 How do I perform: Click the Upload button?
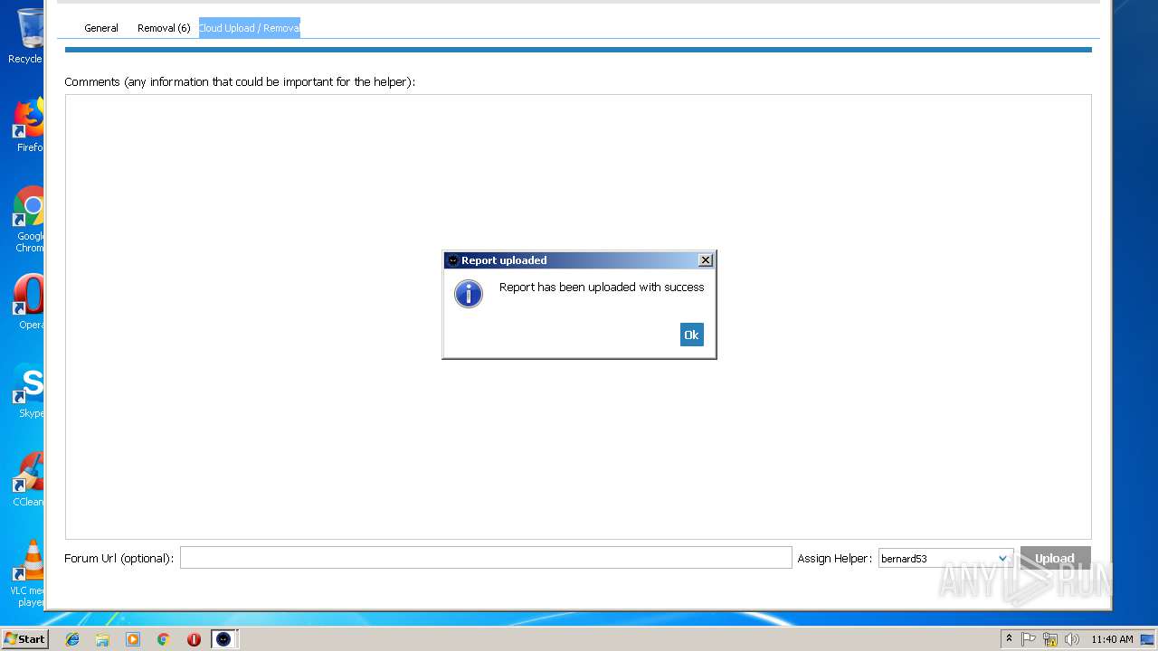1055,558
